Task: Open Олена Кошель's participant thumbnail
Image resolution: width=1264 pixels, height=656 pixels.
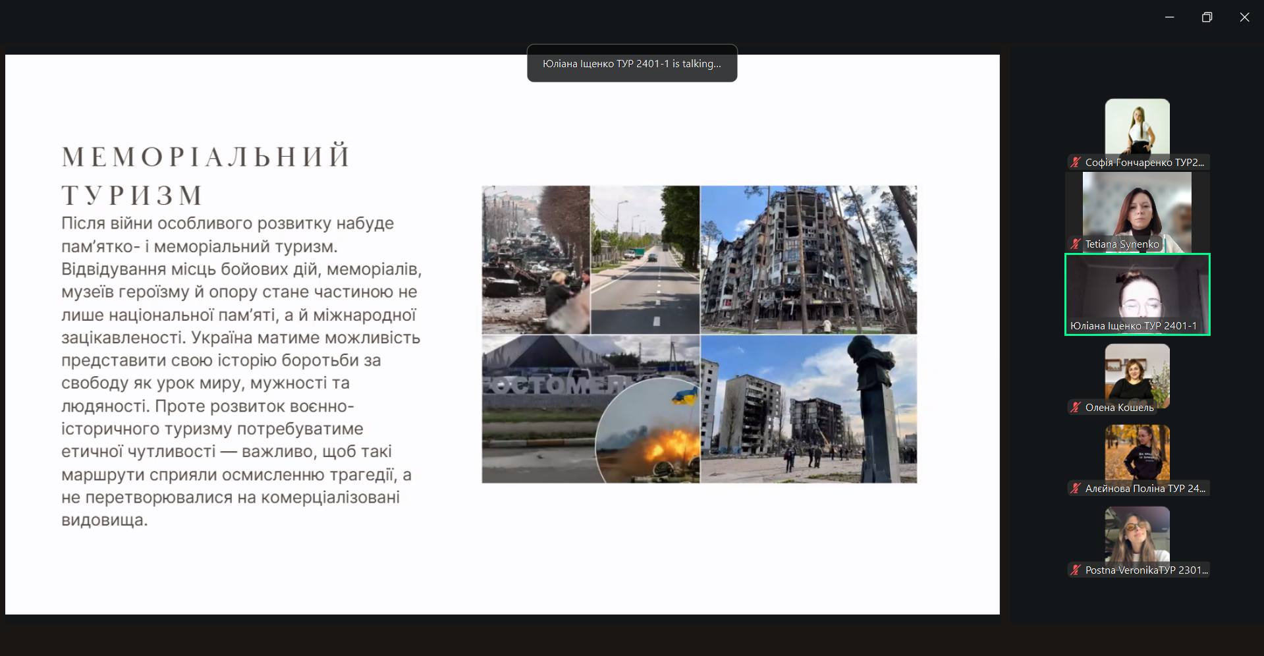Action: click(x=1137, y=371)
